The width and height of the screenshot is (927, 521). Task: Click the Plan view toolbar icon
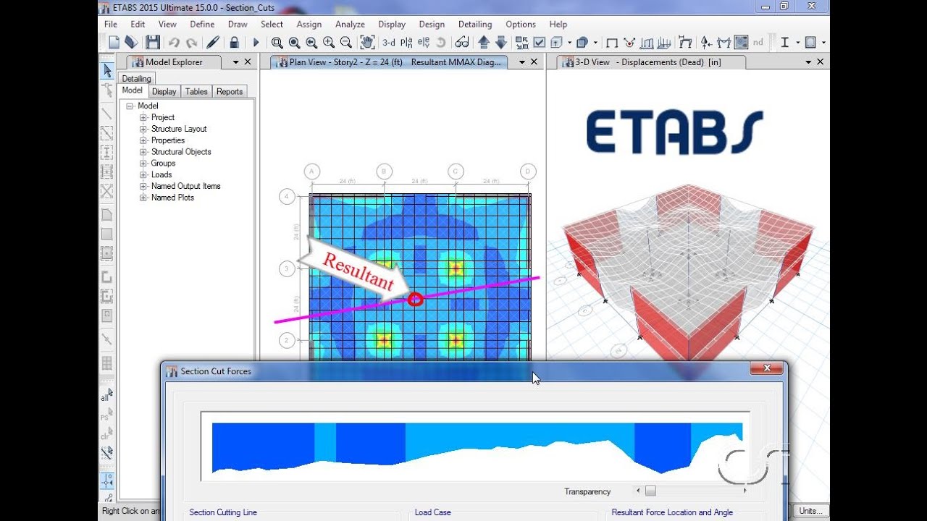coord(407,43)
